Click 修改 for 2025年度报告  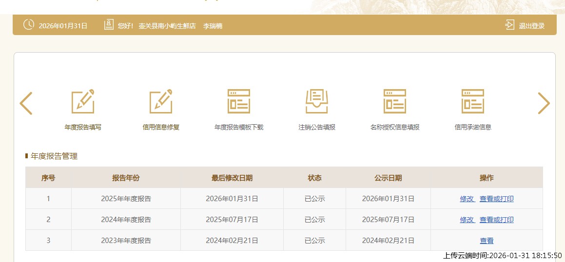click(467, 199)
